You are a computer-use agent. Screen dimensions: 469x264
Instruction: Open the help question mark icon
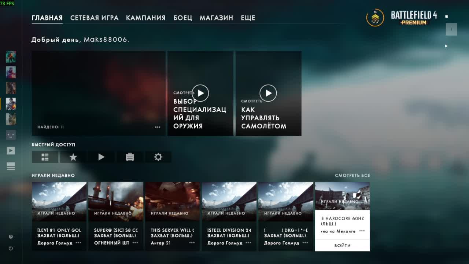pyautogui.click(x=11, y=237)
